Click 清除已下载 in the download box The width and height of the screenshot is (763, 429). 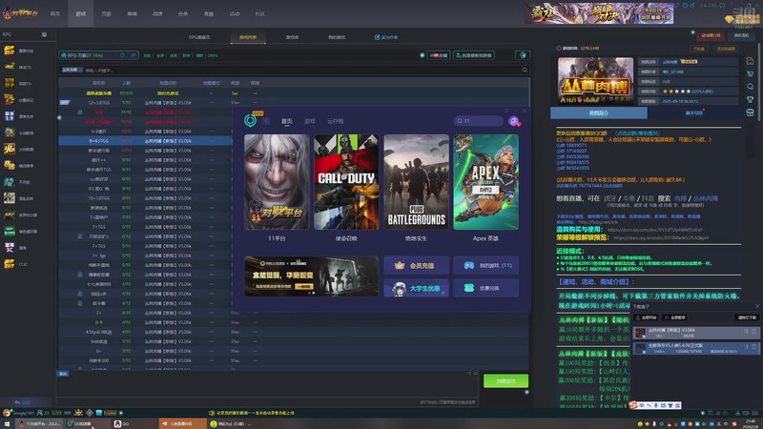click(x=746, y=317)
